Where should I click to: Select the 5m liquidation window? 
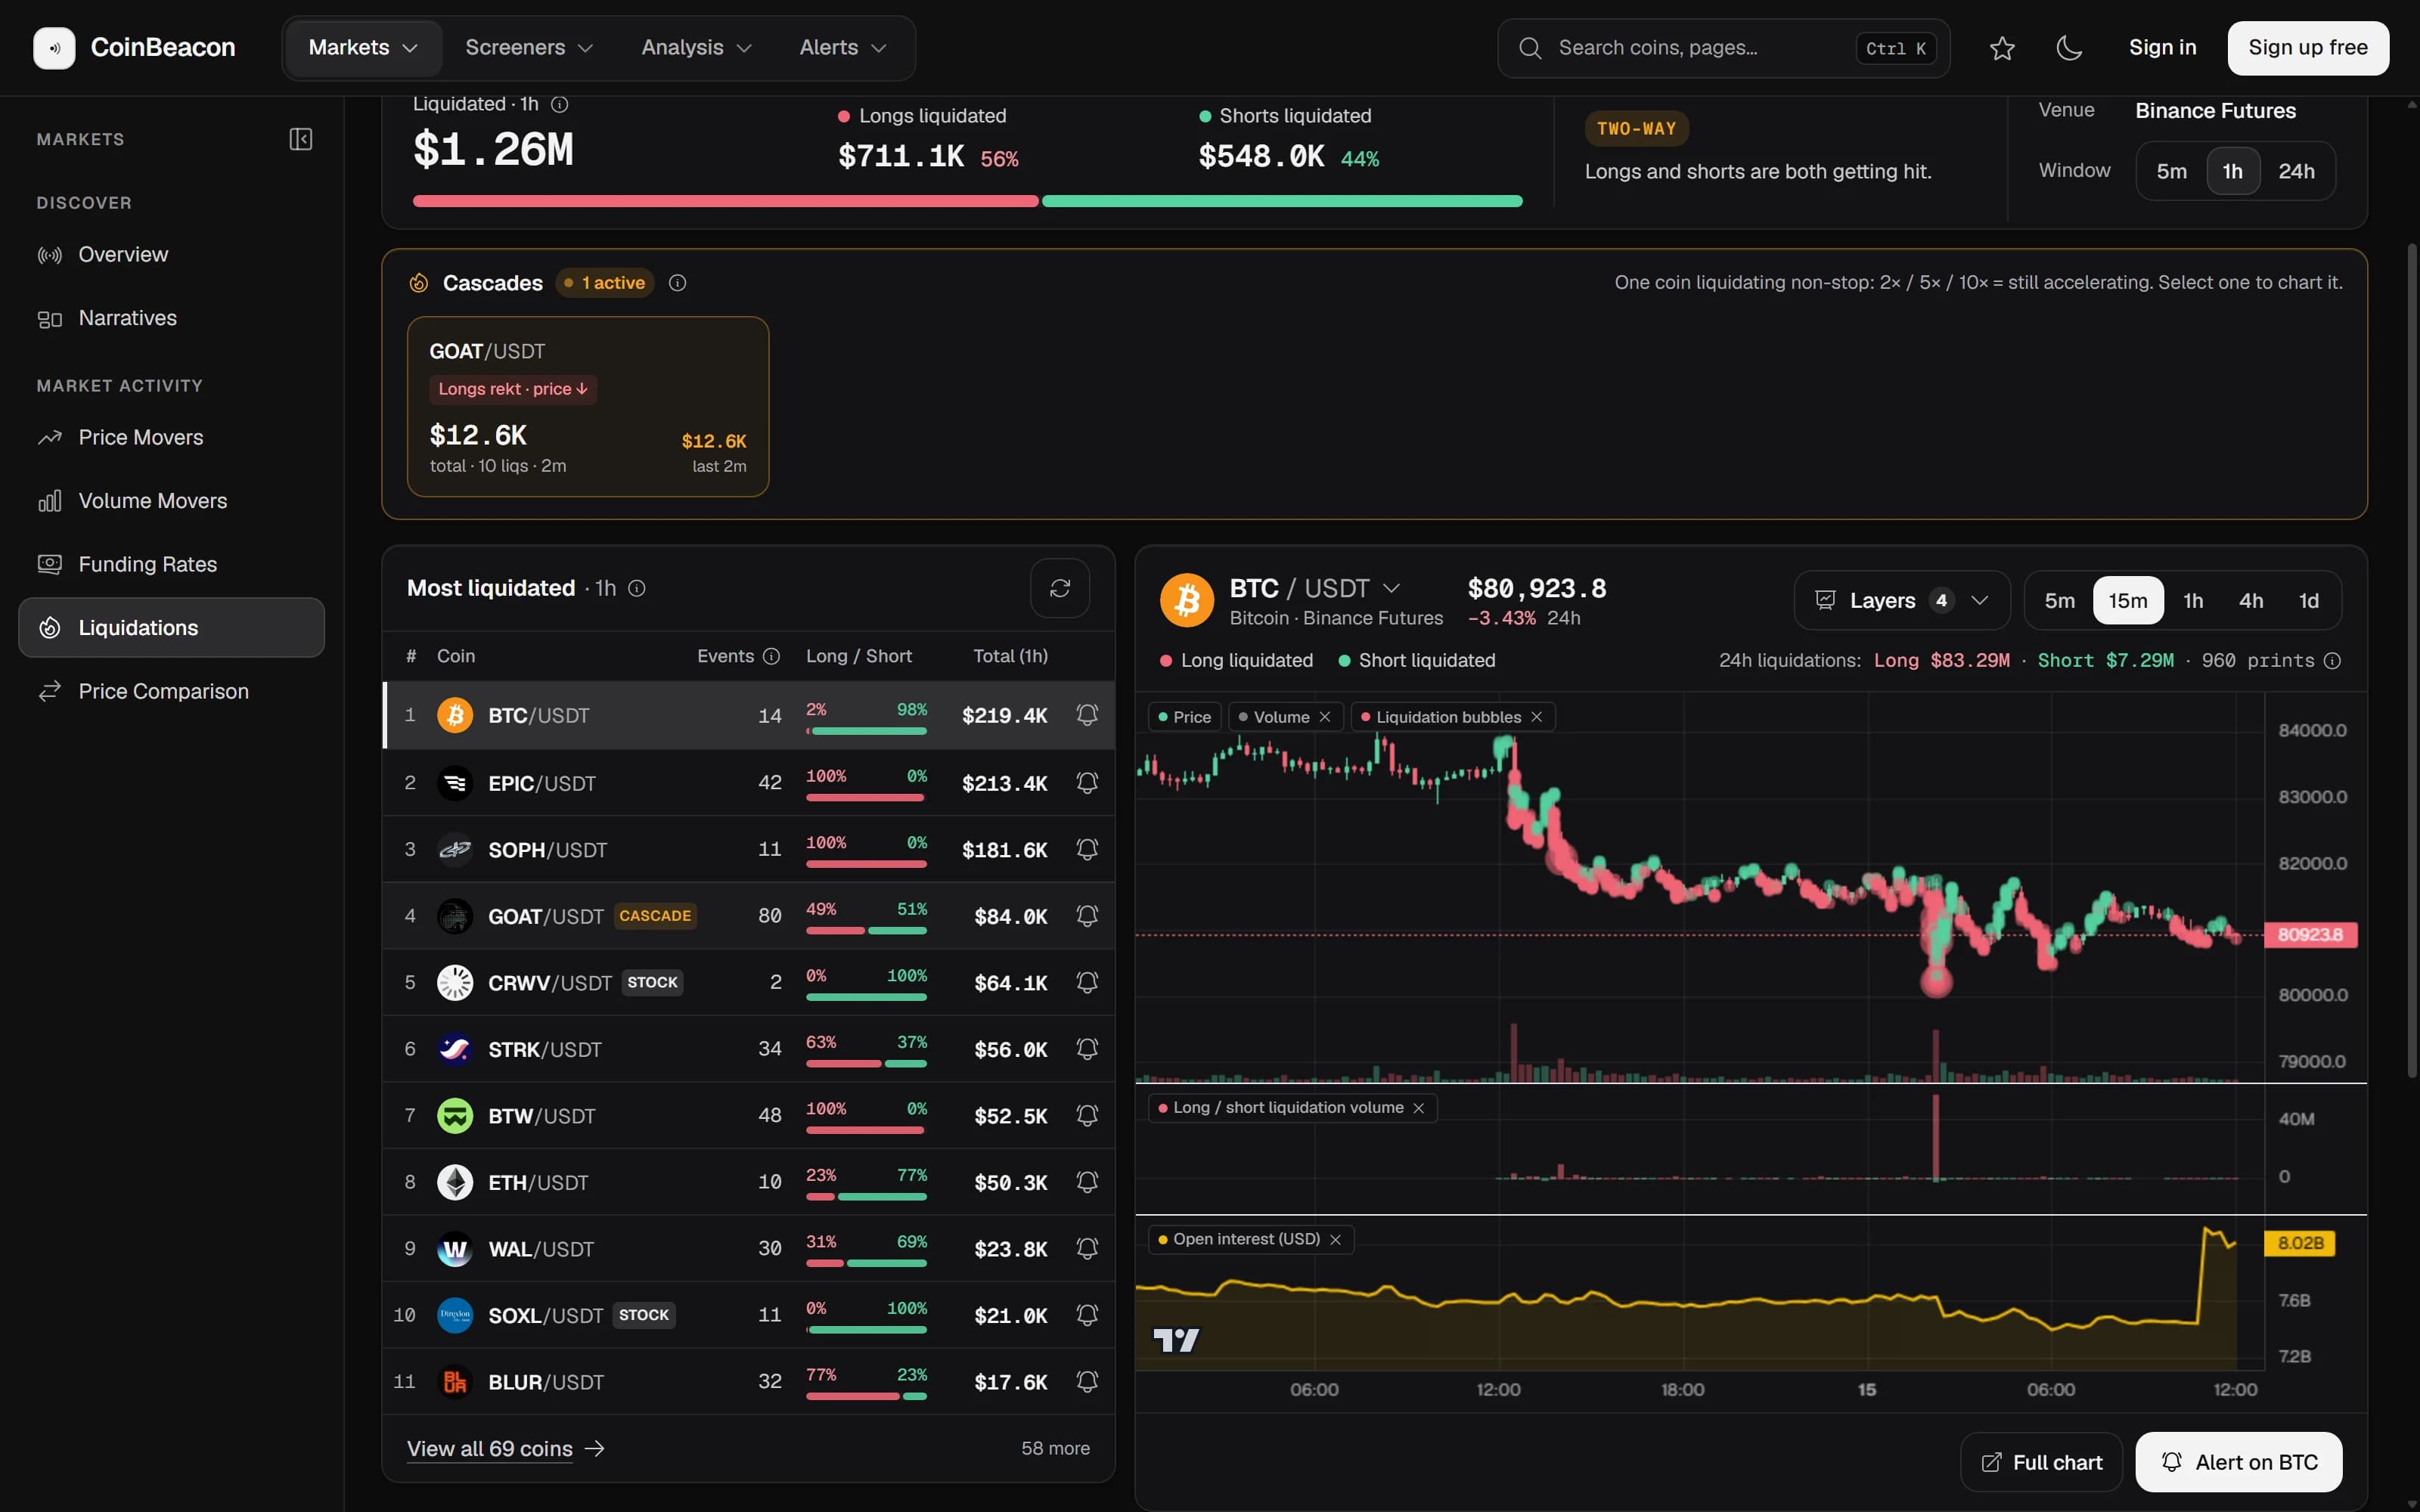[x=2171, y=171]
